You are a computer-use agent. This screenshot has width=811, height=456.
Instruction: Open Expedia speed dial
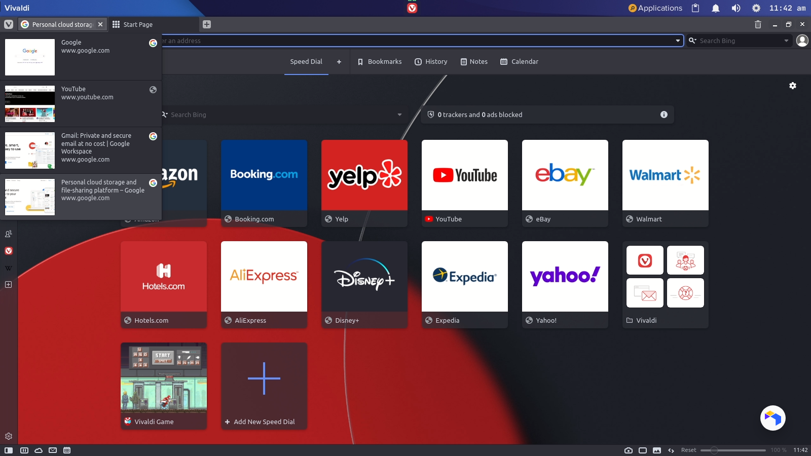click(x=465, y=285)
